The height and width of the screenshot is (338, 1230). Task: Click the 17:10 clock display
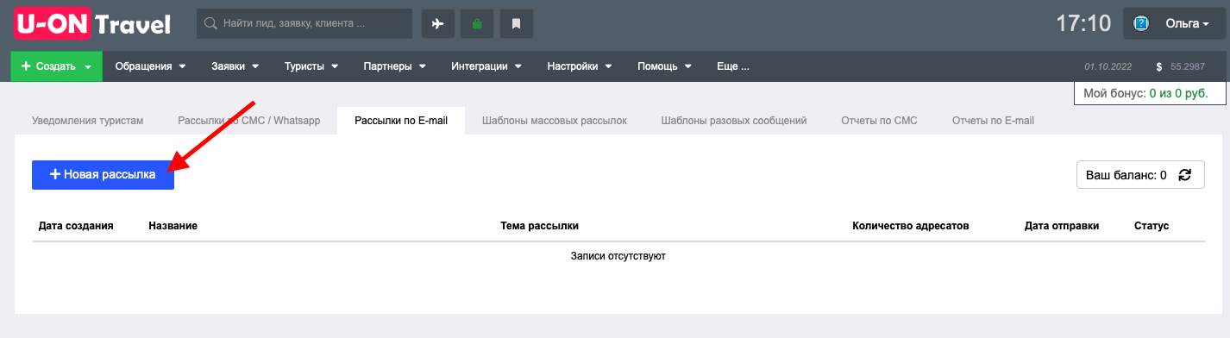(1083, 24)
